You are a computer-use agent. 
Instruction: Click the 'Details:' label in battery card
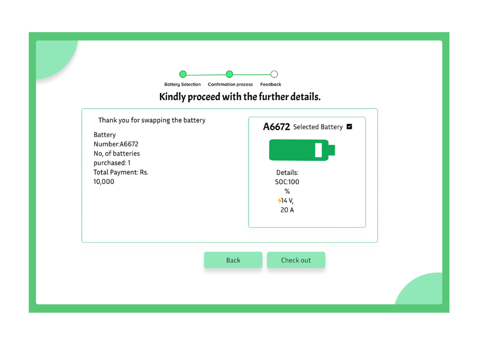click(287, 172)
